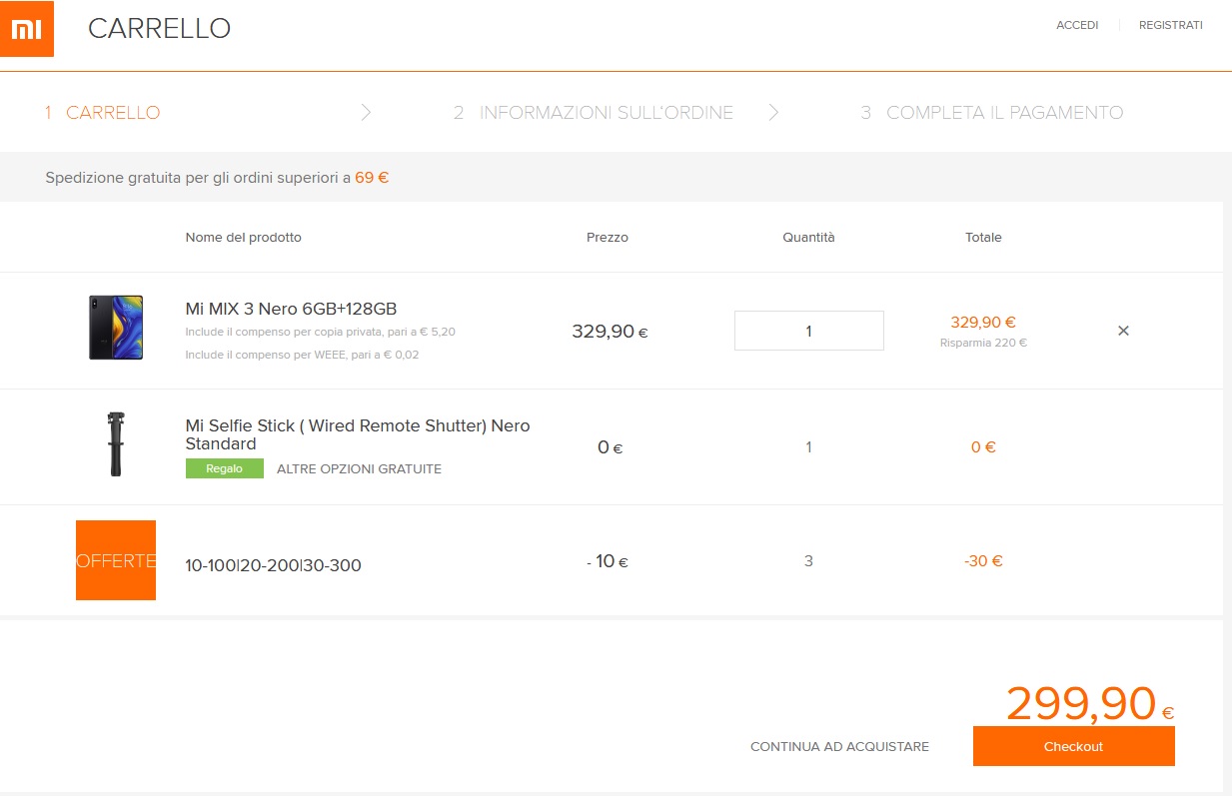Open the ACCEDI login link
Image resolution: width=1232 pixels, height=796 pixels.
[x=1077, y=25]
